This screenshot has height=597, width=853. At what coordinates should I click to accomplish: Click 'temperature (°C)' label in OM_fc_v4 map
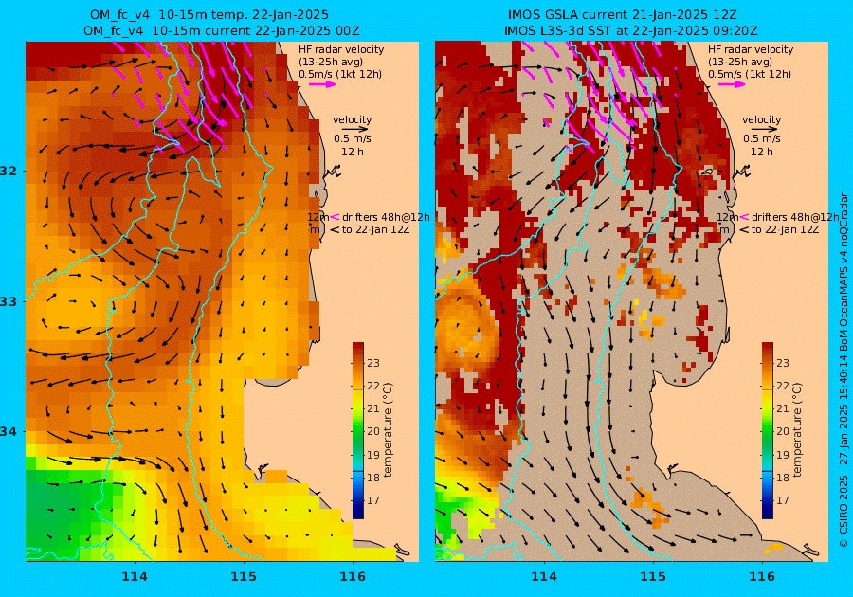(388, 430)
